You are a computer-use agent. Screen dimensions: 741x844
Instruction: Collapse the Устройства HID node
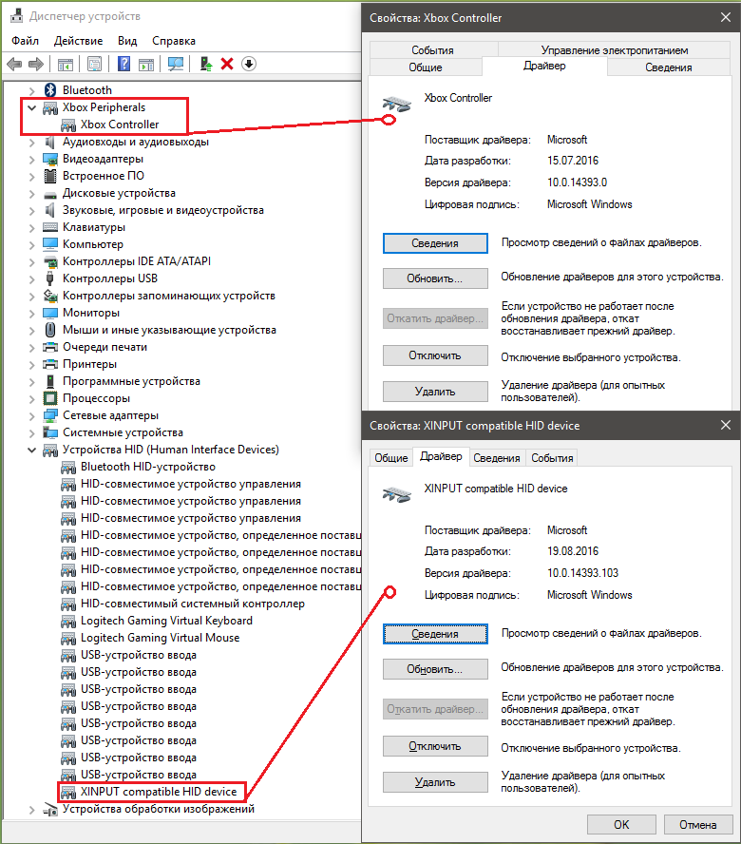coord(31,450)
